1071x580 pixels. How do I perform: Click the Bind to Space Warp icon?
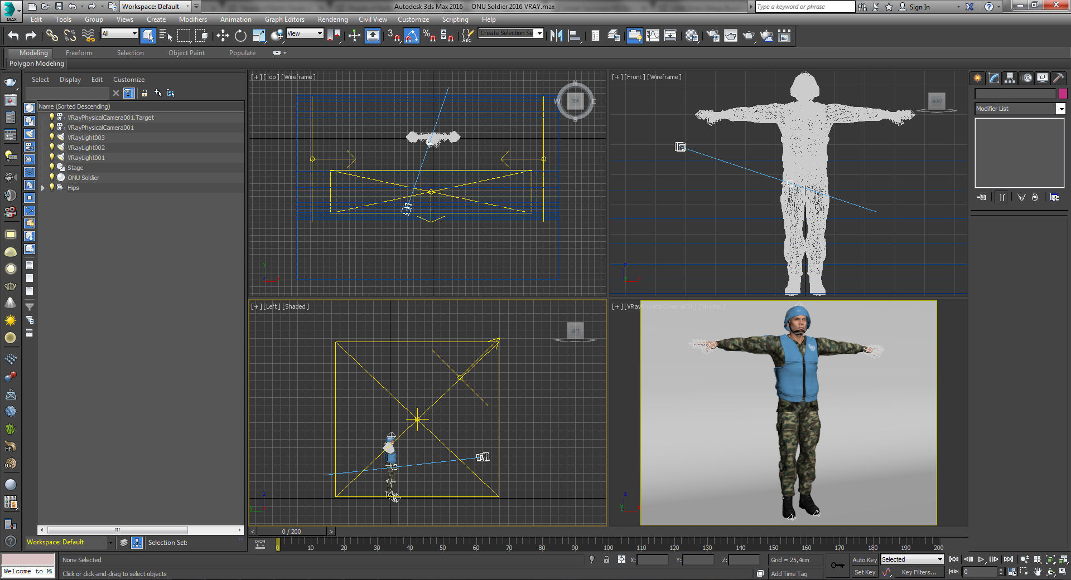point(88,36)
